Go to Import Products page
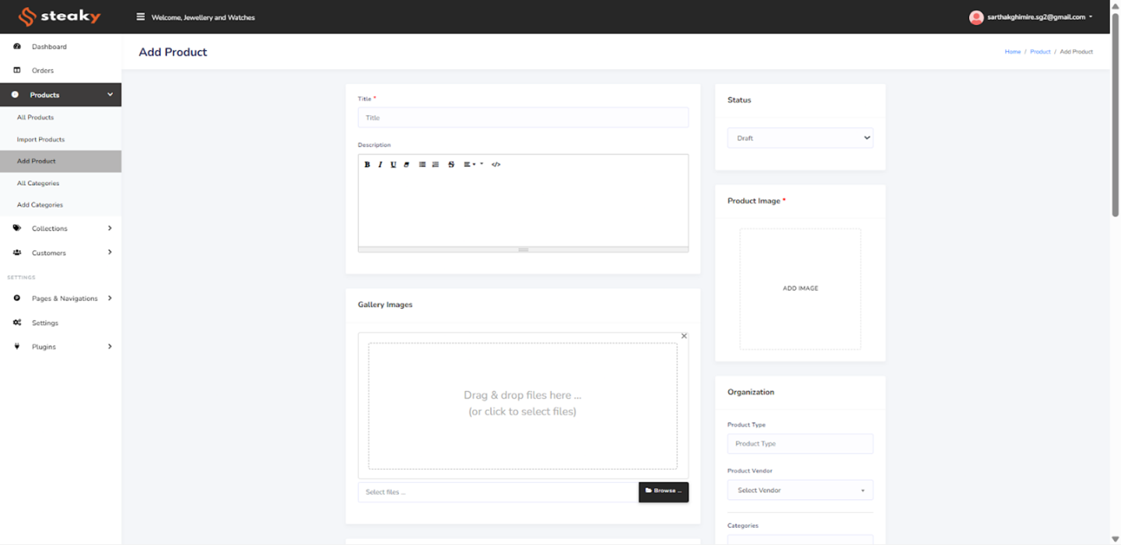This screenshot has height=545, width=1121. click(41, 140)
